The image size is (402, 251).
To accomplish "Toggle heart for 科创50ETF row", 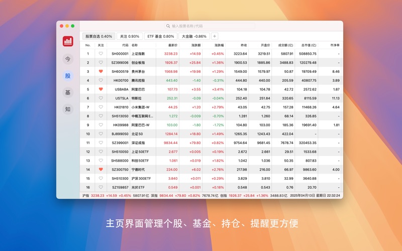I will [x=101, y=160].
